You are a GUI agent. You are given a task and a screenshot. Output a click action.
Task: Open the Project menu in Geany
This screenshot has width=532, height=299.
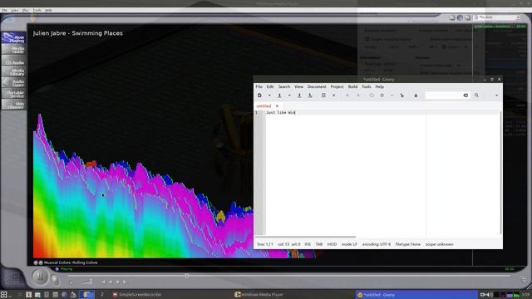click(337, 86)
